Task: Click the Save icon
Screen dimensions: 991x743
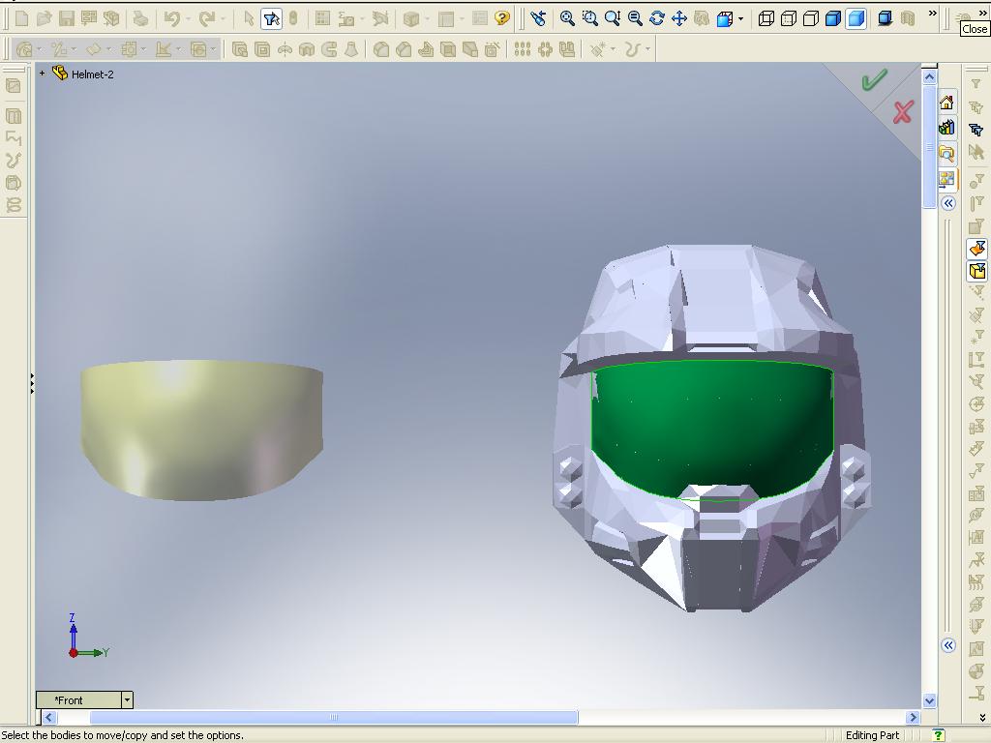Action: (67, 19)
